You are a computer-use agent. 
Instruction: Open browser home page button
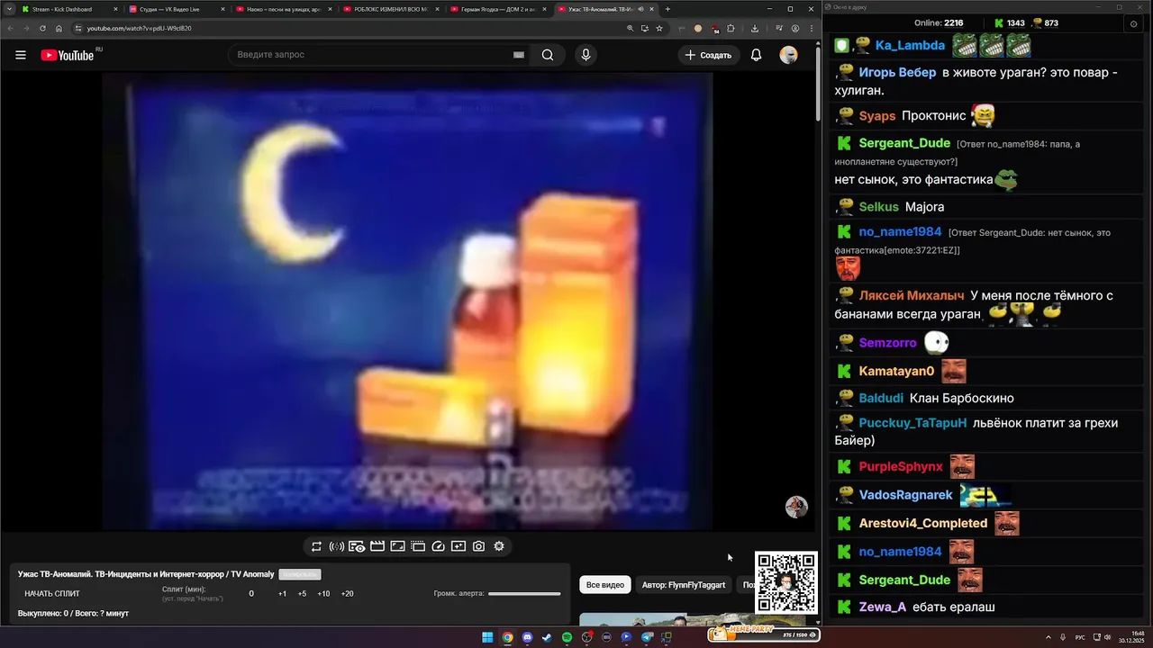click(x=59, y=28)
